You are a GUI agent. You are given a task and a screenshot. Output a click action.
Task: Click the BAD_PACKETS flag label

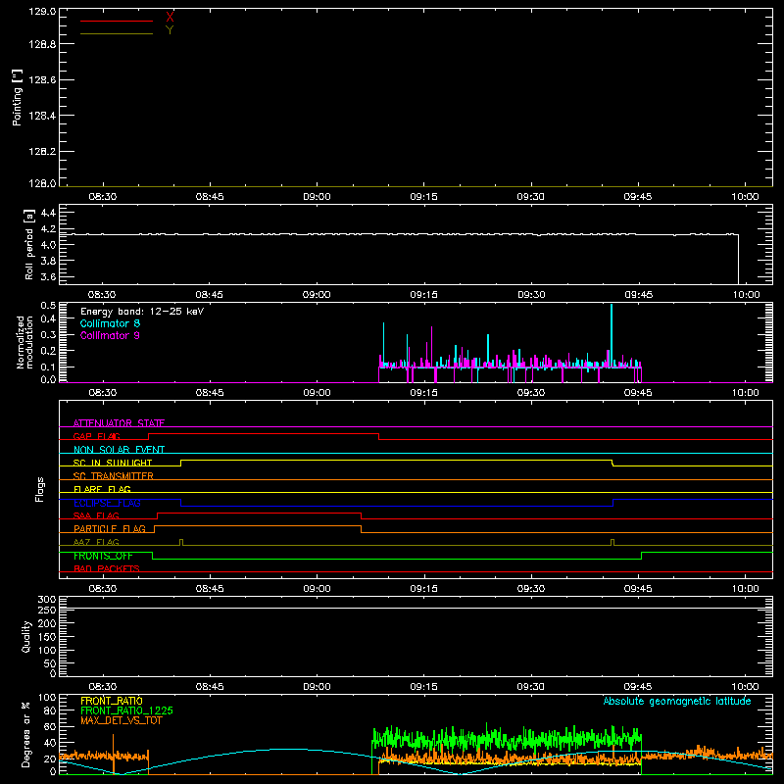(107, 568)
